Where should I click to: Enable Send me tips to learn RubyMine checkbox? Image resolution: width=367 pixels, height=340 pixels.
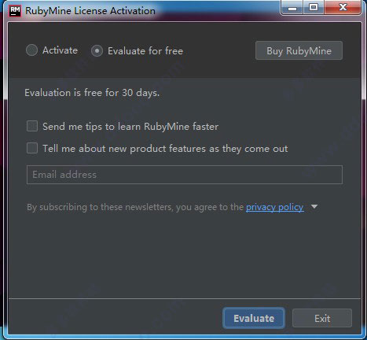[x=32, y=126]
